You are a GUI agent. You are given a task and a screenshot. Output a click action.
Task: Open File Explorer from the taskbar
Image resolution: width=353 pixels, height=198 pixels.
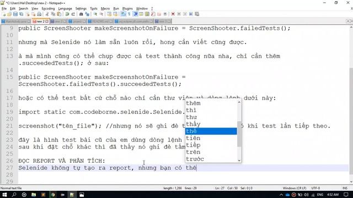tap(34, 195)
